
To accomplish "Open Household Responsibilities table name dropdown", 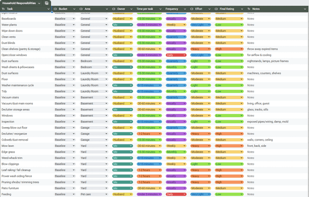I will pyautogui.click(x=39, y=3).
